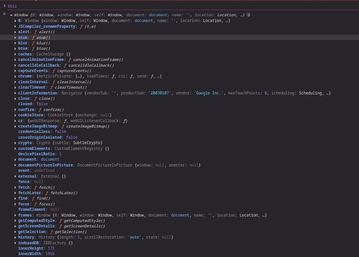359x257 pixels.
Task: Expand the caches CacheStorage entry
Action: [x=15, y=54]
